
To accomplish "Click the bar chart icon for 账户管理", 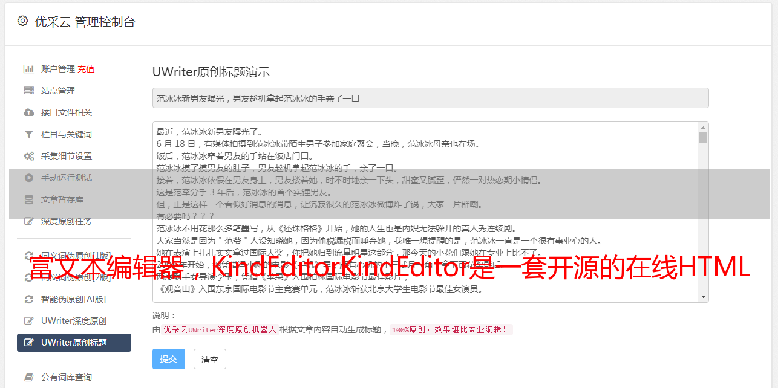I will click(x=28, y=69).
